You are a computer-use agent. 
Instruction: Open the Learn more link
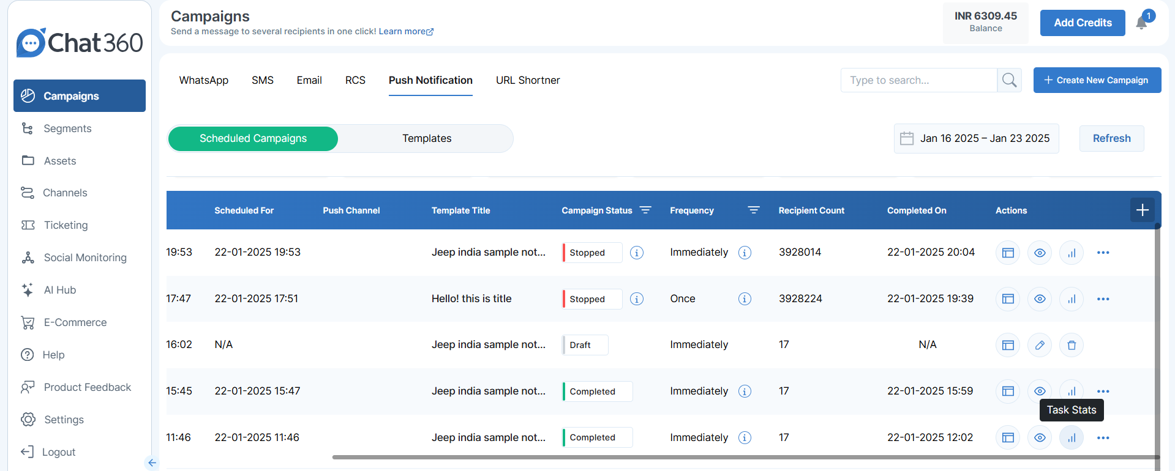[x=406, y=31]
